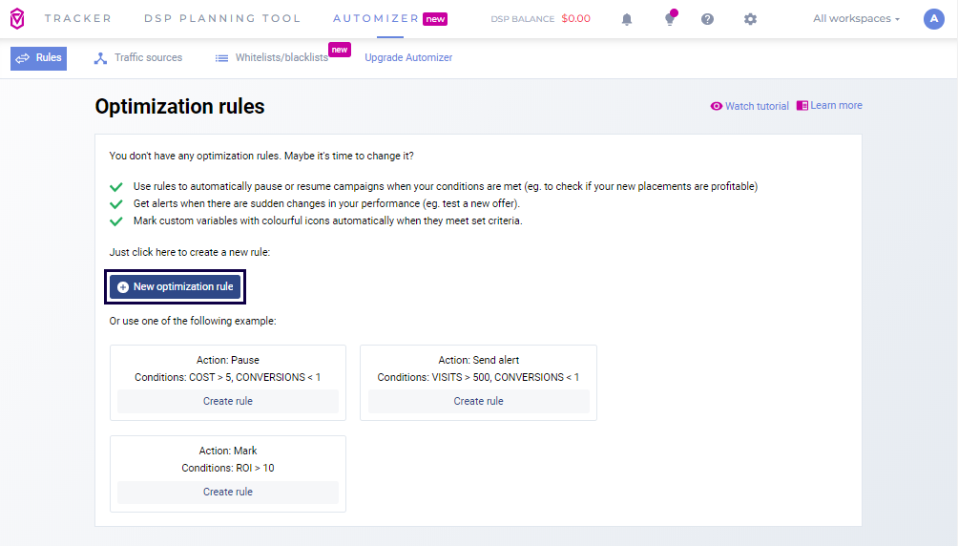This screenshot has height=546, width=958.
Task: Create rule from Pause example
Action: click(x=228, y=402)
